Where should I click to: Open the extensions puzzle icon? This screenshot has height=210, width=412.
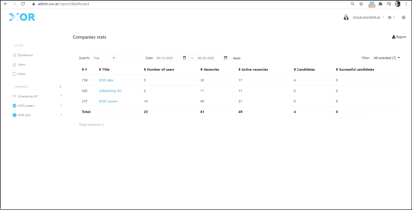point(380,4)
